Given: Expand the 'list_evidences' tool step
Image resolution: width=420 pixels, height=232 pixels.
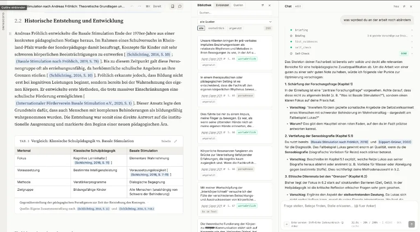Looking at the screenshot, I should tap(351, 42).
